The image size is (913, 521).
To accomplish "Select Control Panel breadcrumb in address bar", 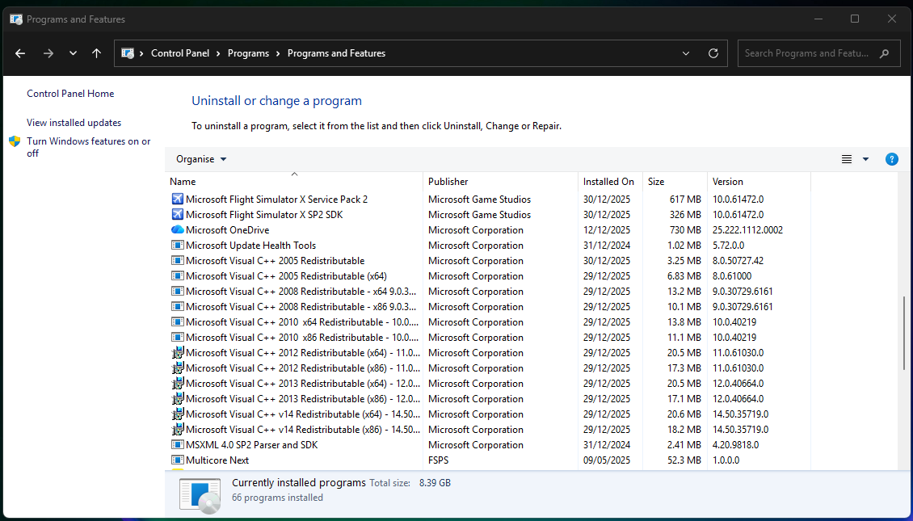I will click(x=180, y=53).
